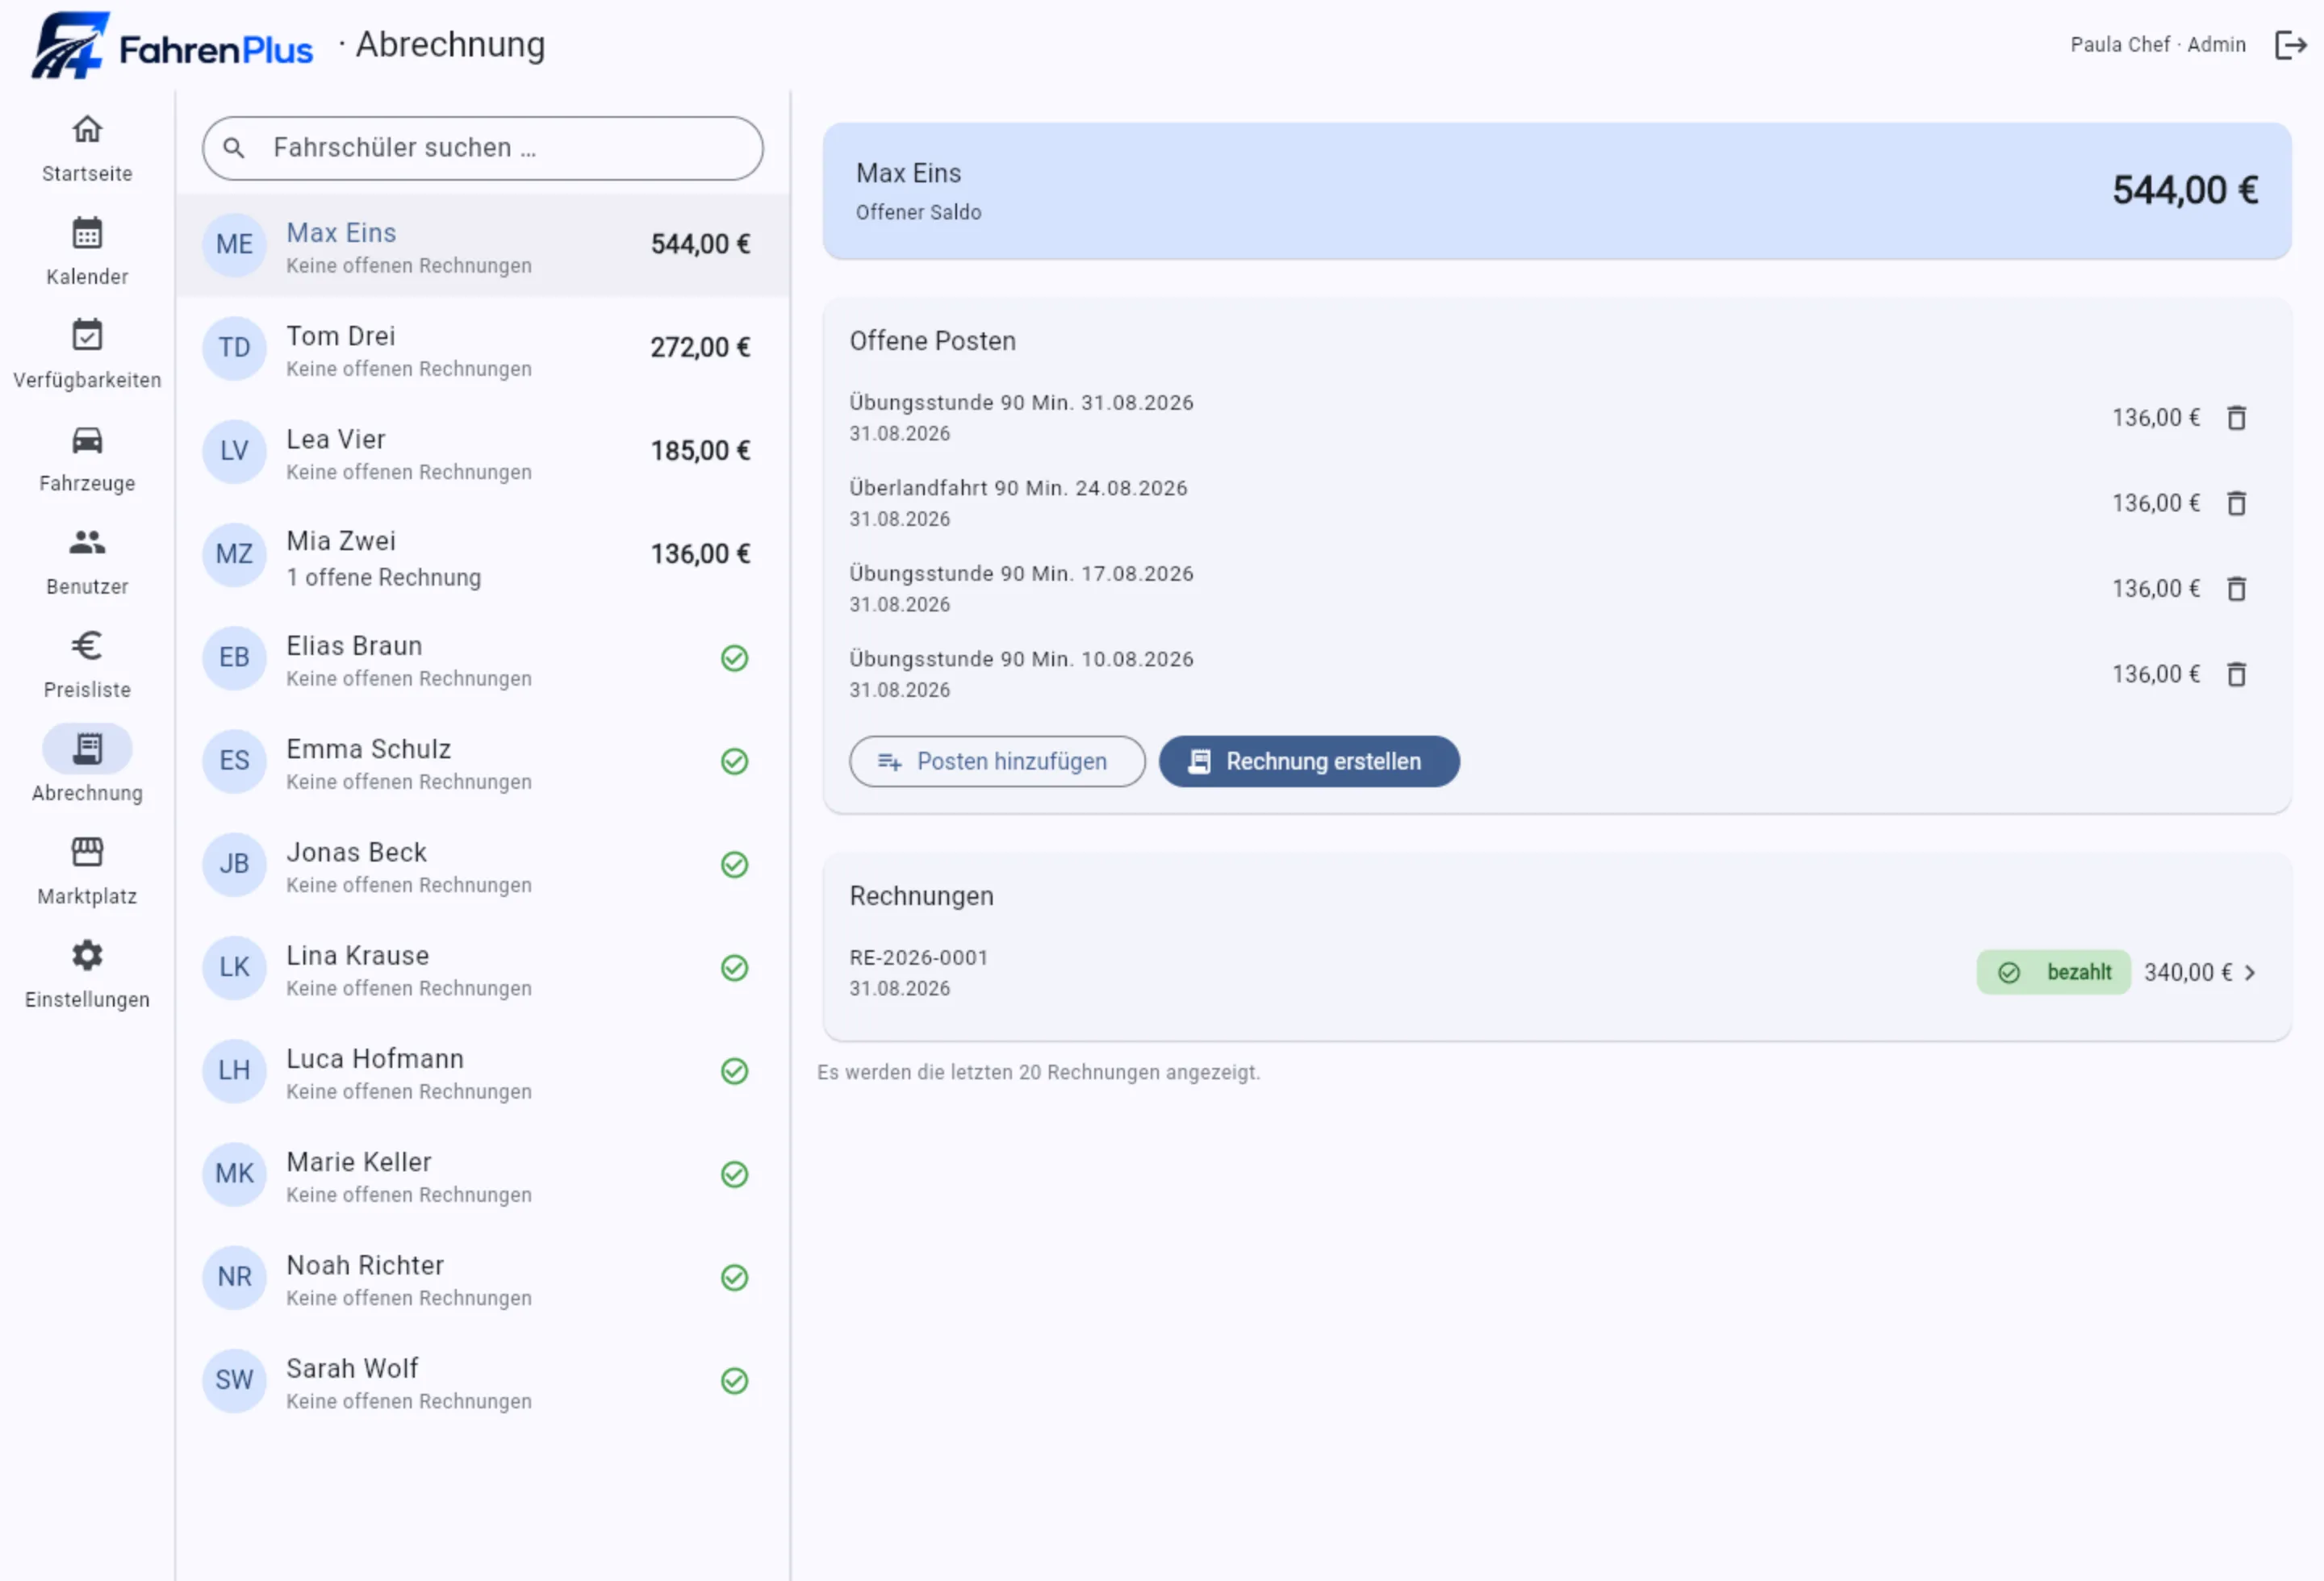Select student Tom Drei
The width and height of the screenshot is (2324, 1581).
pyautogui.click(x=483, y=348)
